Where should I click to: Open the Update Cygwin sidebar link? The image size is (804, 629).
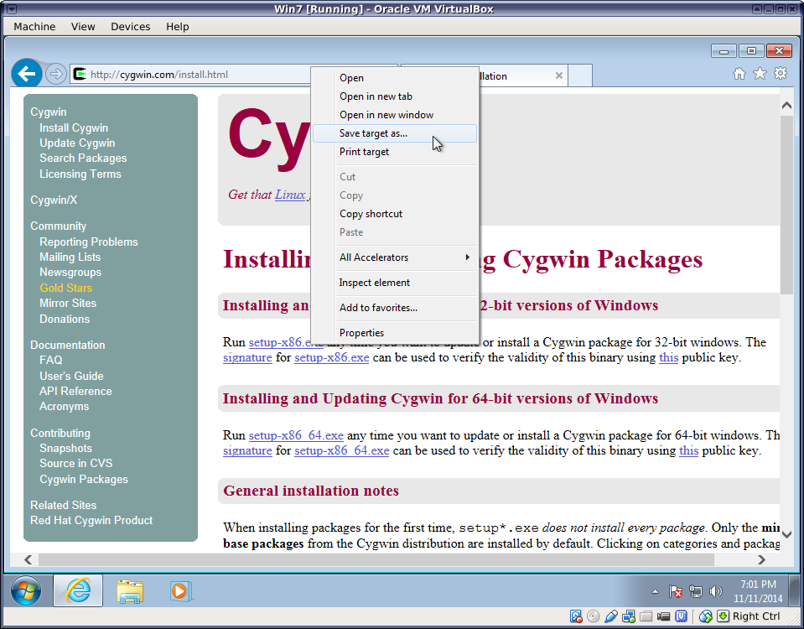pyautogui.click(x=77, y=143)
